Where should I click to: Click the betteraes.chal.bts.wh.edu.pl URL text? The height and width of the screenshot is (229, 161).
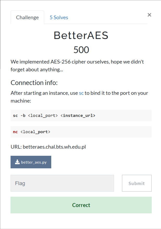point(54,147)
